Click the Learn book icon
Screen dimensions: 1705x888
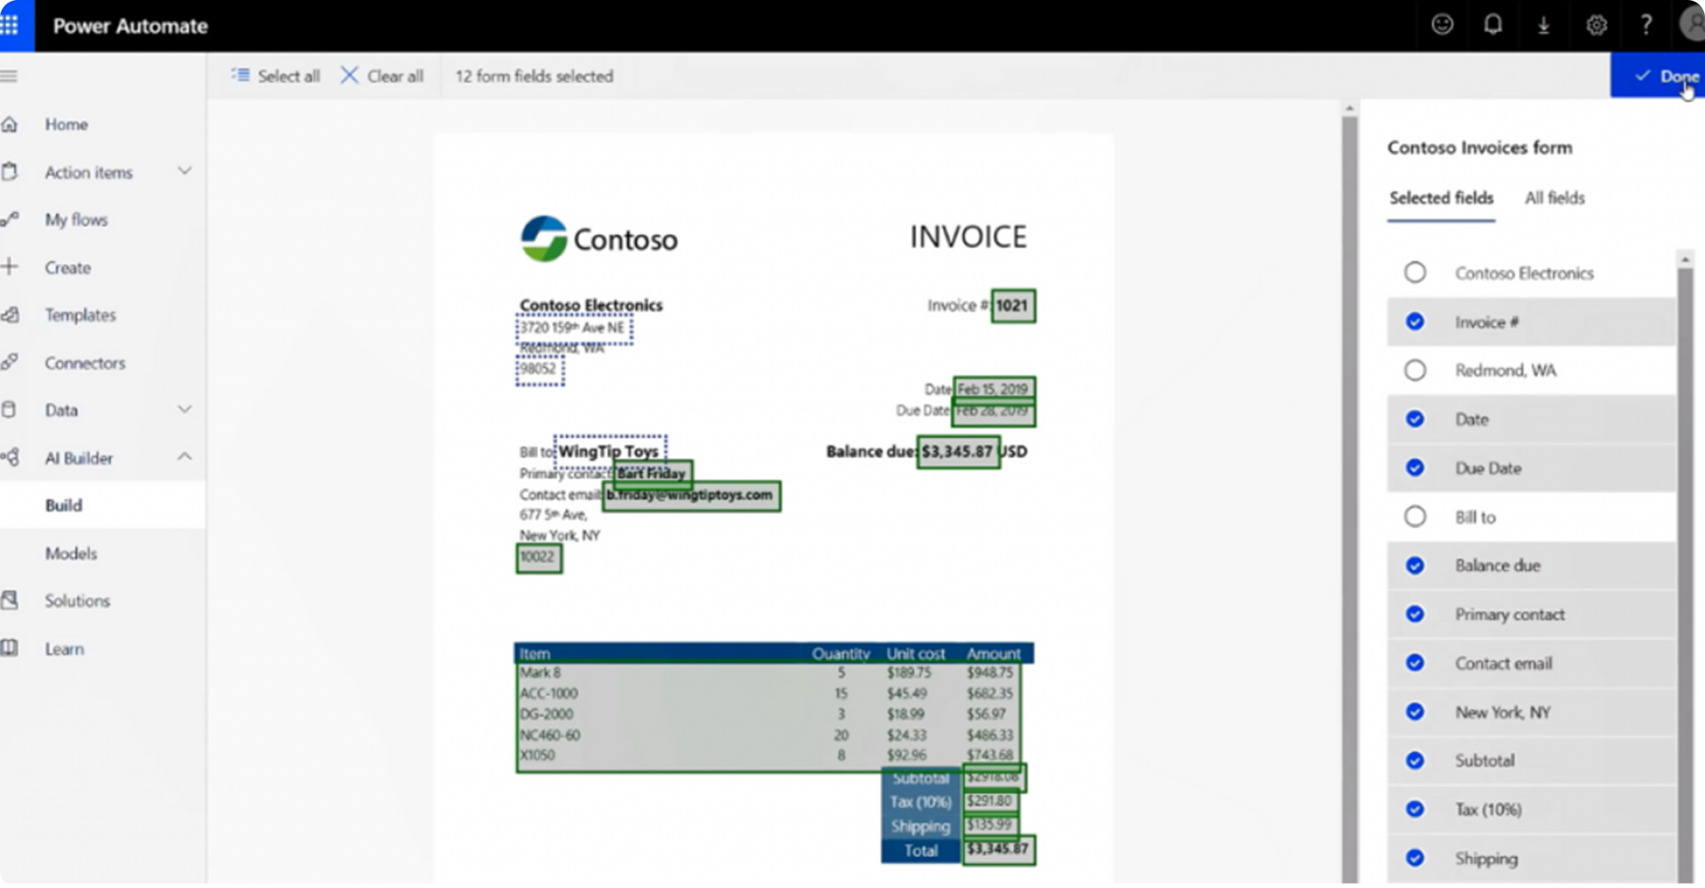(10, 648)
